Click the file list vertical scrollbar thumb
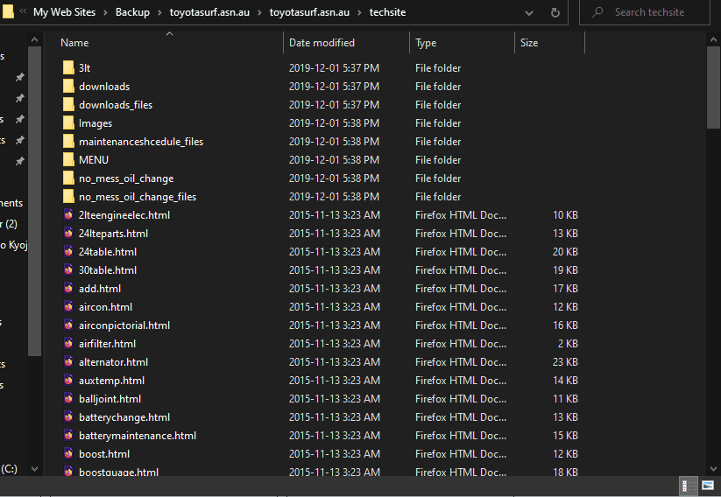The height and width of the screenshot is (497, 721). 713,87
